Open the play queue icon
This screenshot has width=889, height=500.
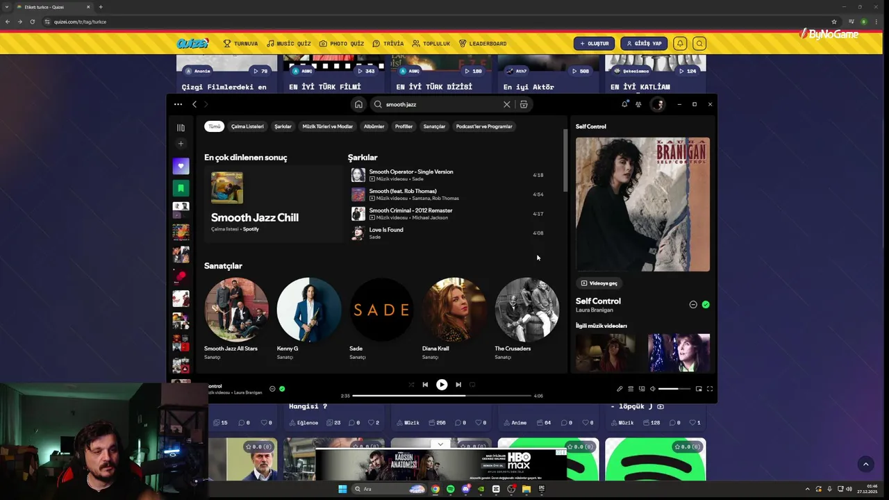(631, 389)
